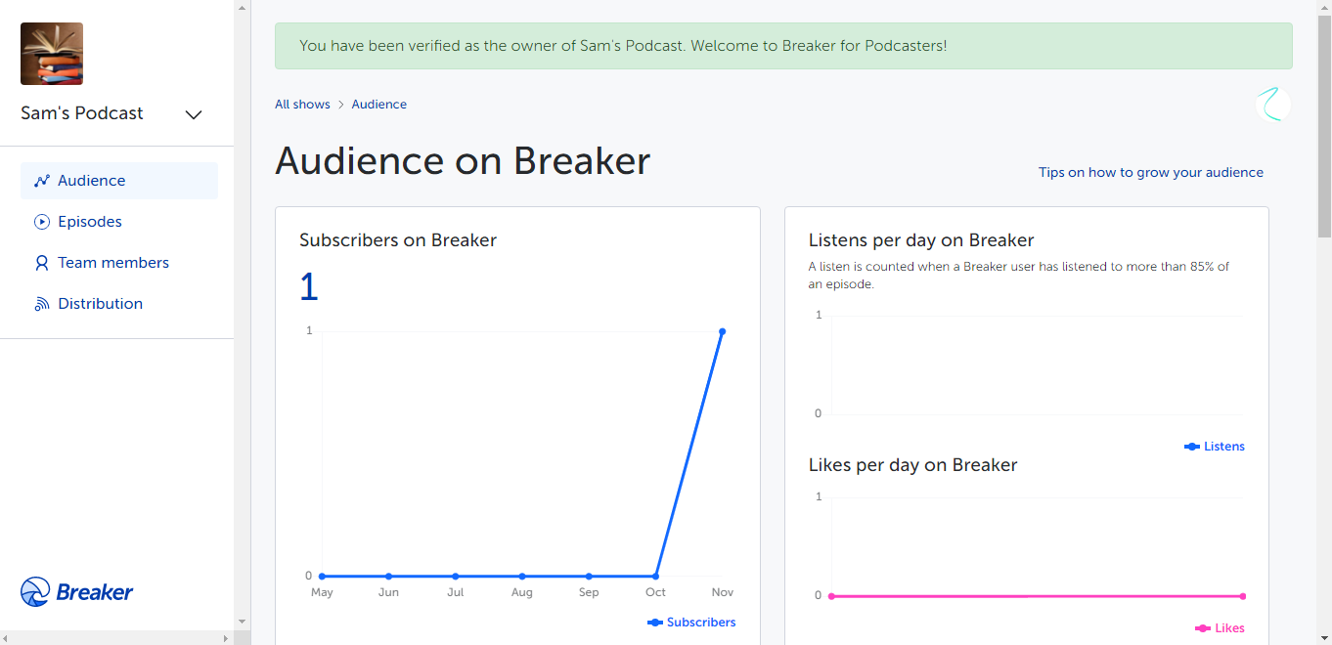Click the Sam's Podcast title text
This screenshot has height=645, width=1332.
[x=82, y=113]
